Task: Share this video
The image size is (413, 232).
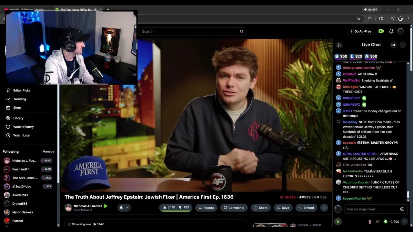Action: tap(261, 208)
